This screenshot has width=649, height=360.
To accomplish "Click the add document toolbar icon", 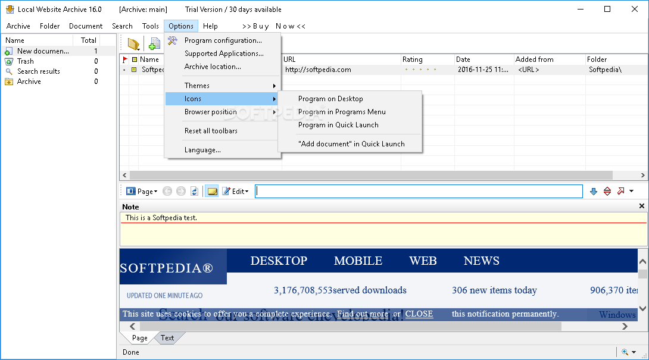I will [x=155, y=43].
